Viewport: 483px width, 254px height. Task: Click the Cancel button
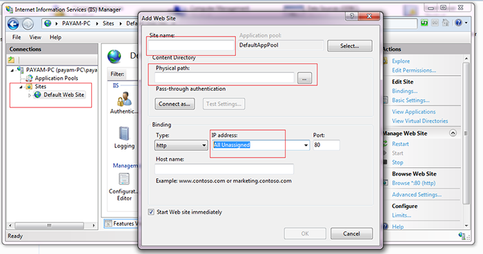click(351, 234)
